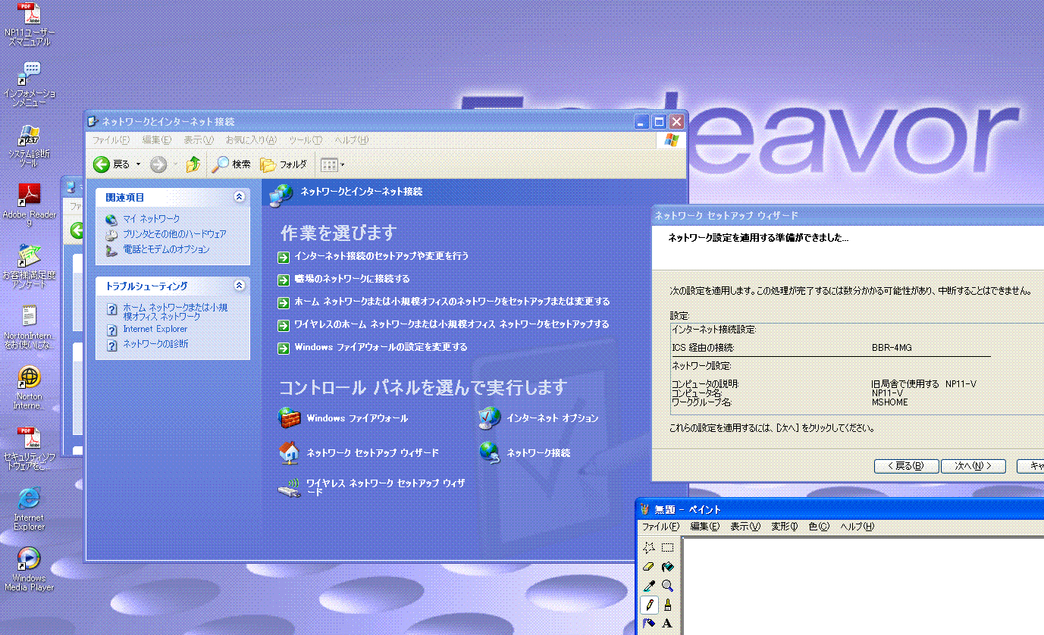Open ファイル menu in Paint

click(660, 527)
